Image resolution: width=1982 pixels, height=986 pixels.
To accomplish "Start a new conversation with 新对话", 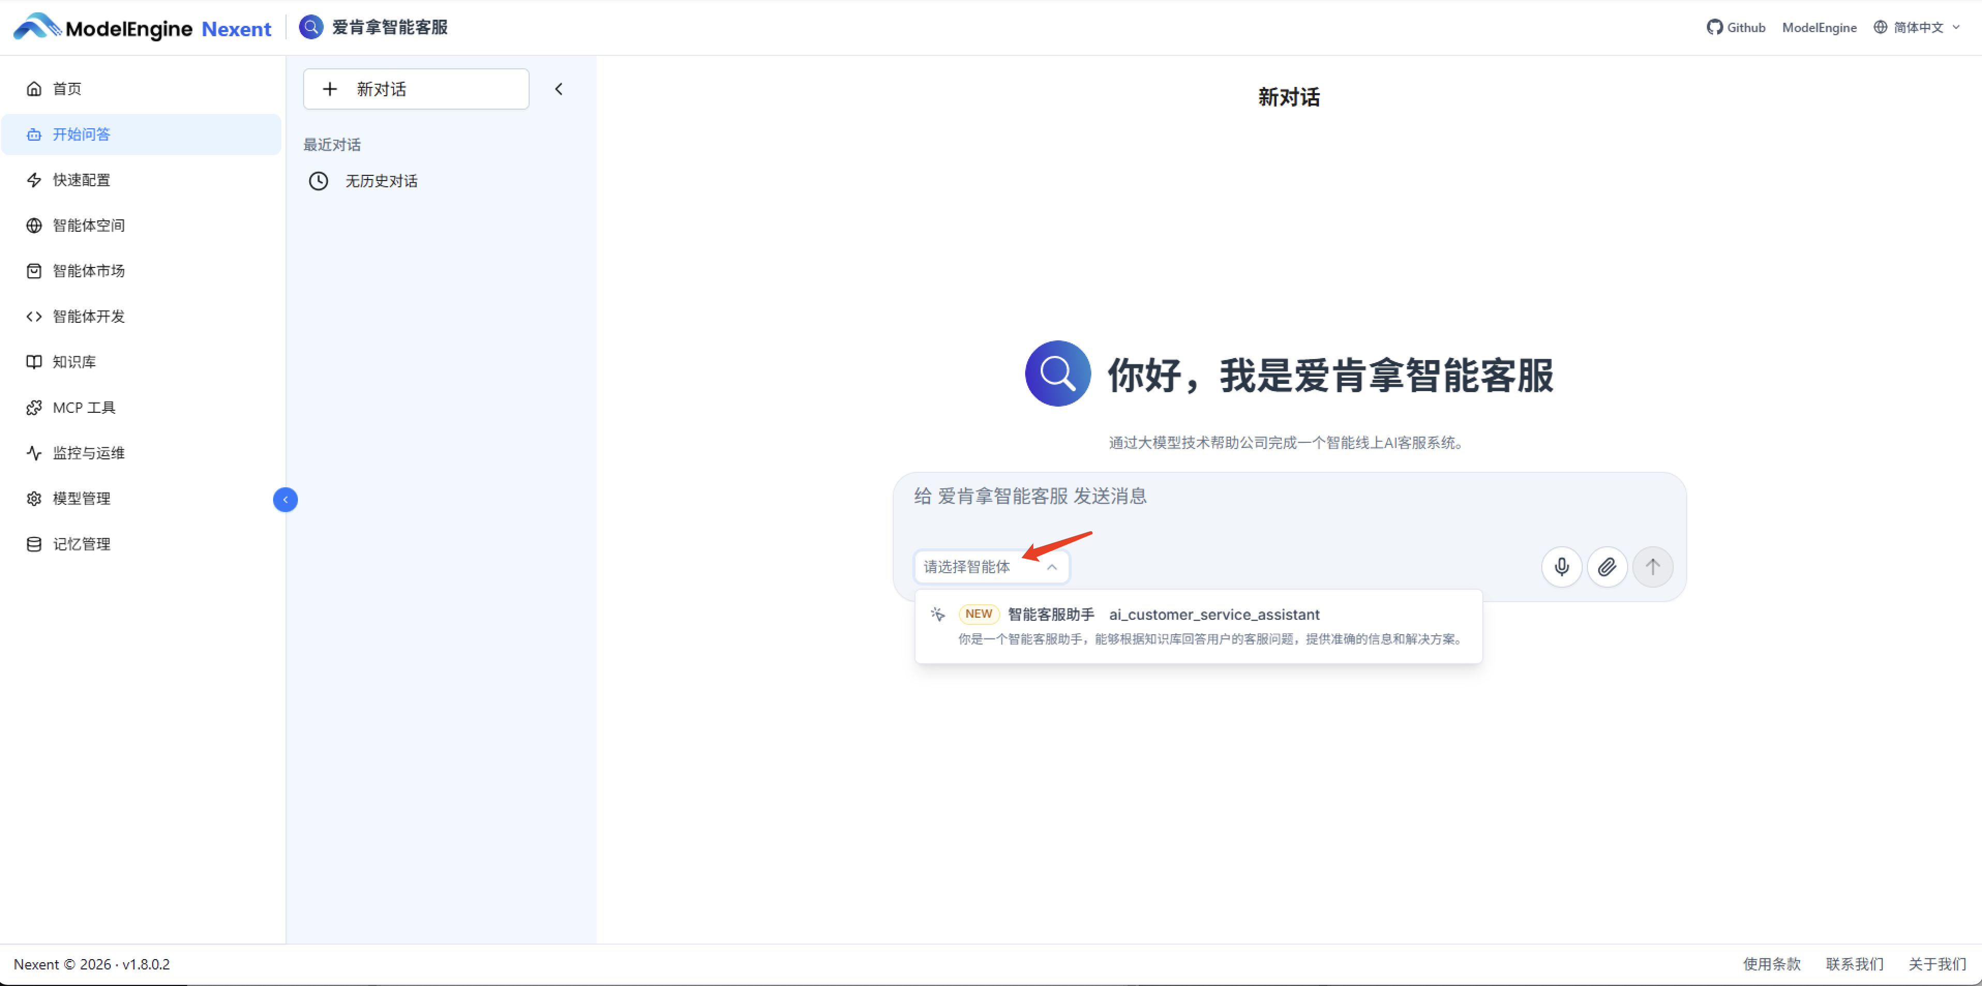I will click(x=415, y=88).
